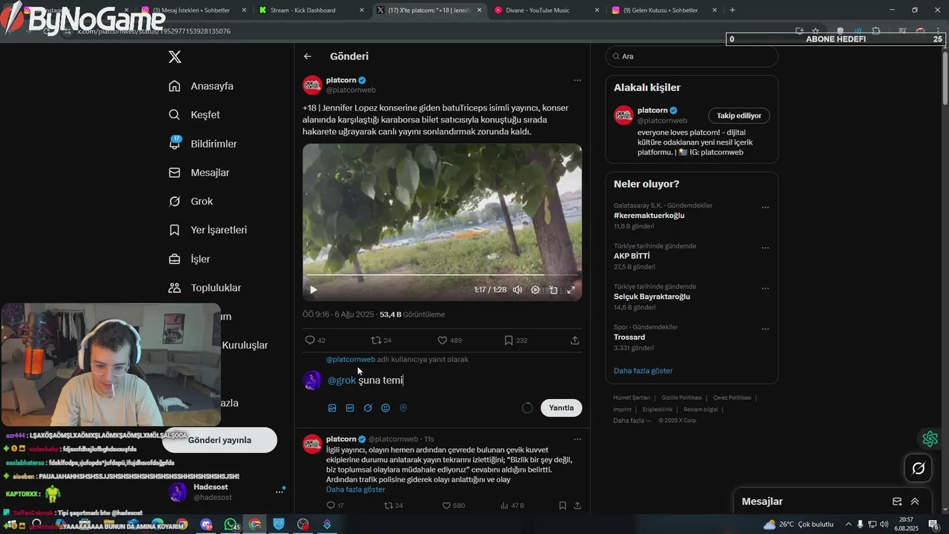Switch to Stream - Kick Dashboard tab
This screenshot has width=949, height=534.
pos(304,10)
